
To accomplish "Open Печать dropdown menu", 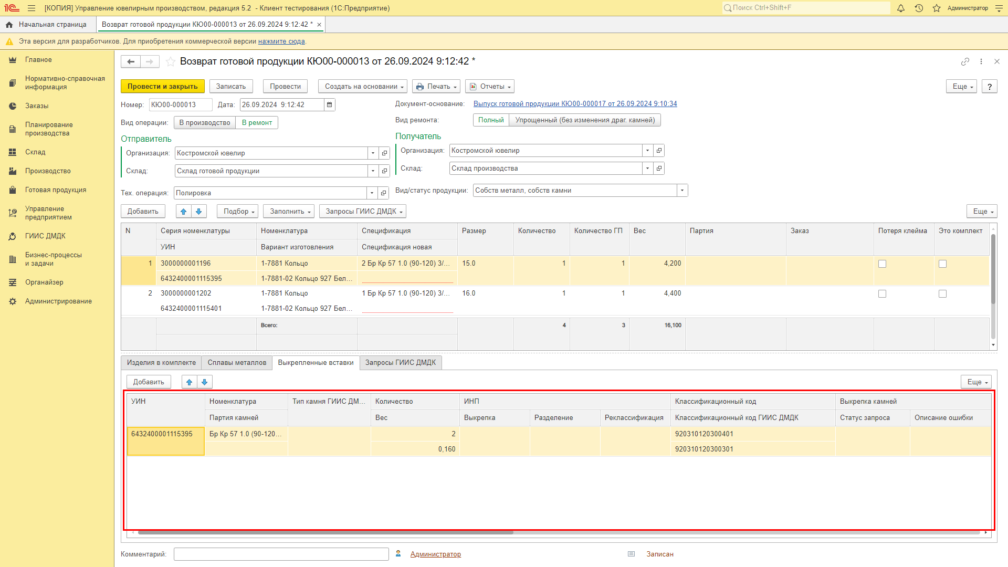I will coord(436,87).
